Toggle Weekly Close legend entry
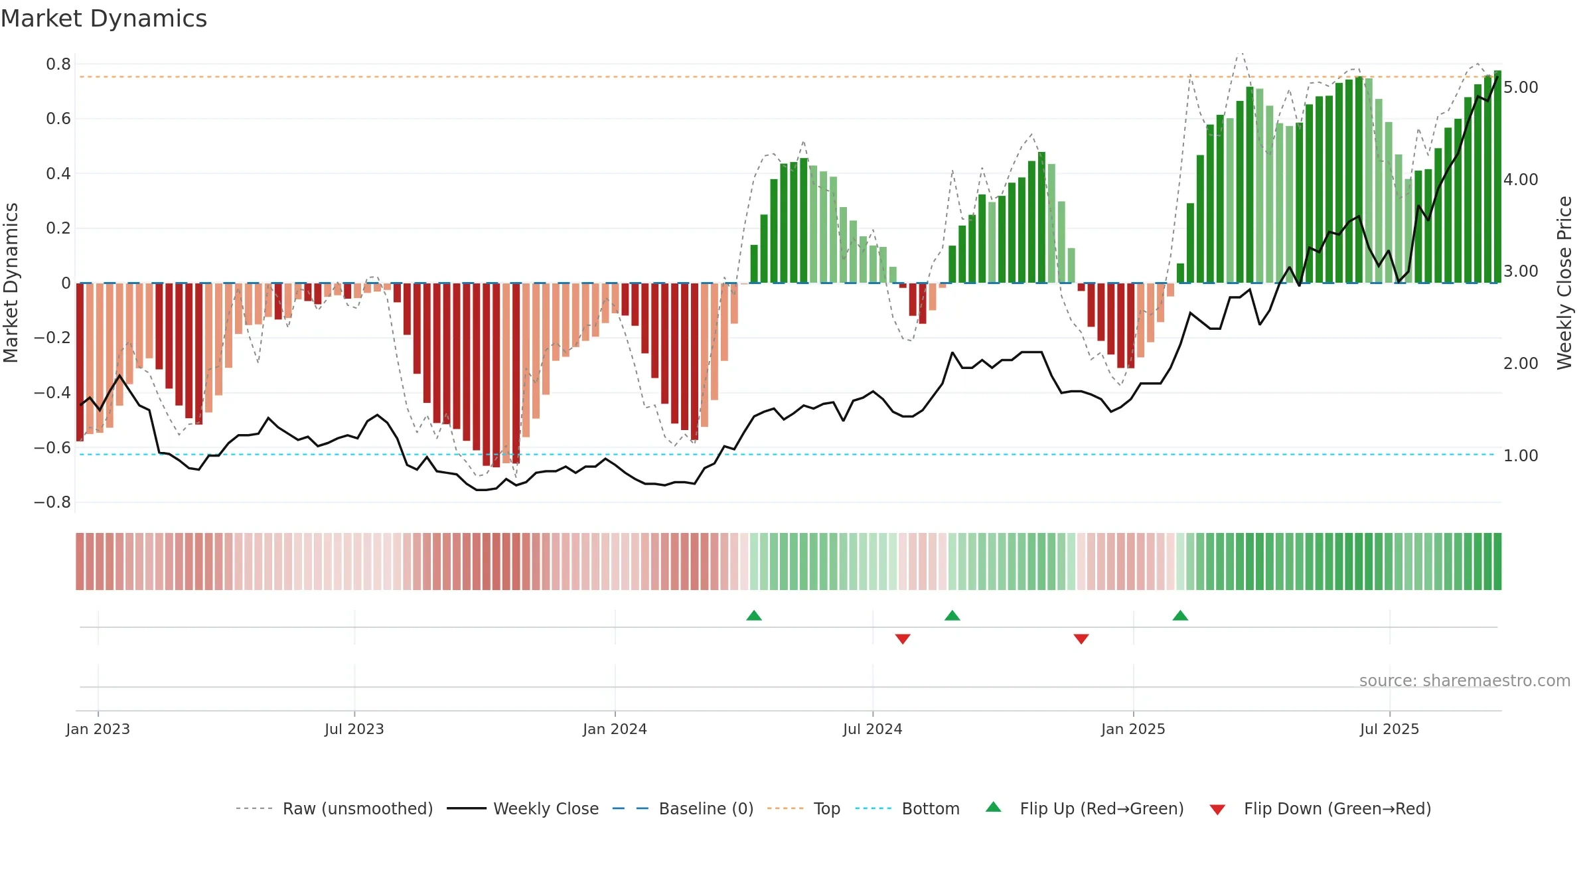The height and width of the screenshot is (896, 1593). pyautogui.click(x=522, y=808)
